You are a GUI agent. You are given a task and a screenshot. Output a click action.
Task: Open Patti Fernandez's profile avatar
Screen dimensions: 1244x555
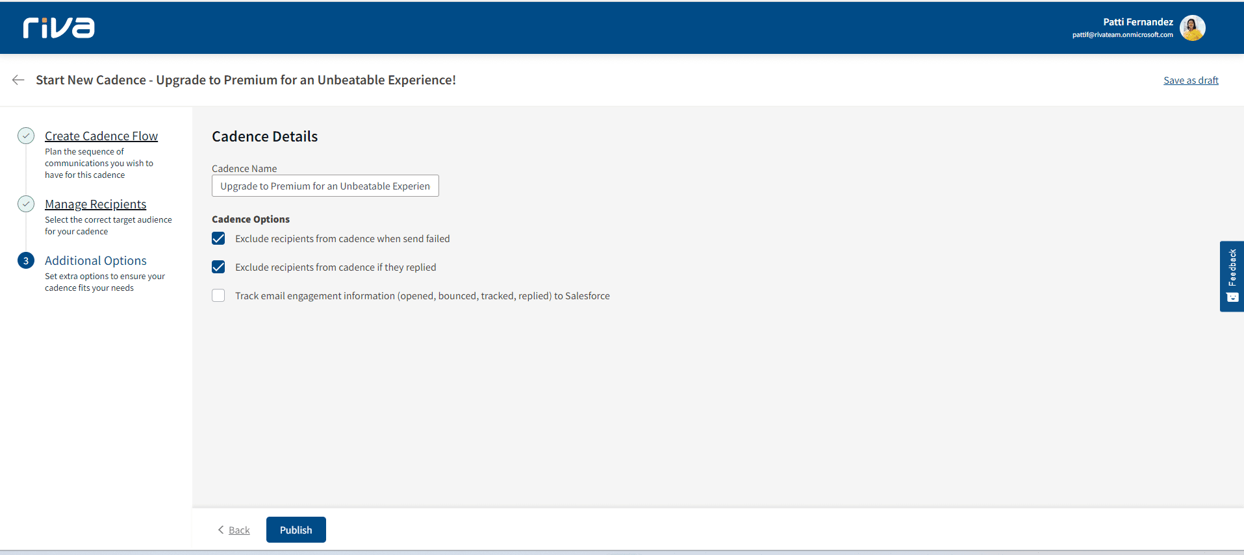(1192, 28)
